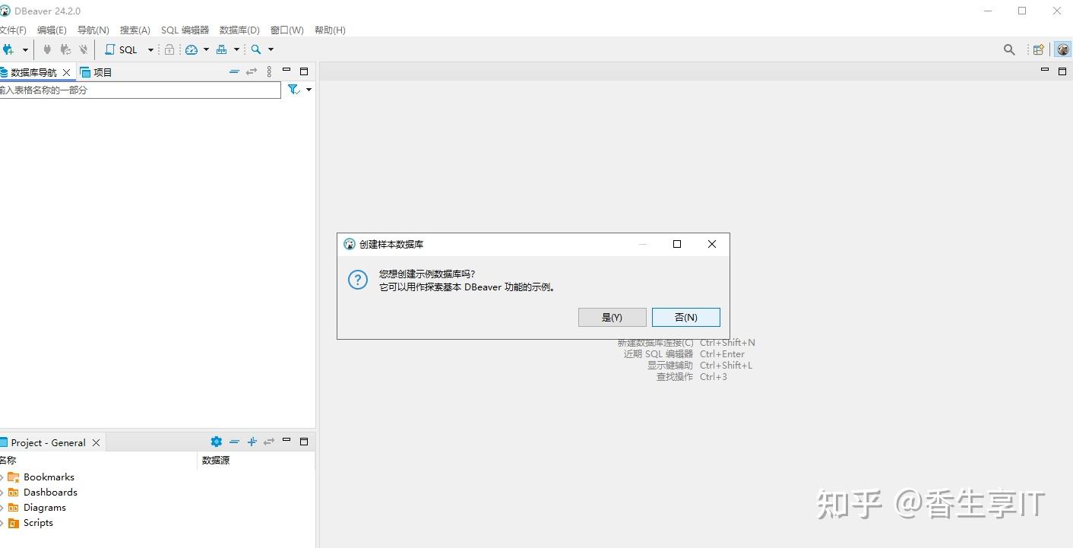The height and width of the screenshot is (548, 1073).
Task: Create a new database connection via plug icon
Action: coord(9,49)
